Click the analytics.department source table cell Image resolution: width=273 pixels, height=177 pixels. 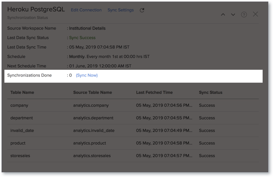click(x=93, y=118)
